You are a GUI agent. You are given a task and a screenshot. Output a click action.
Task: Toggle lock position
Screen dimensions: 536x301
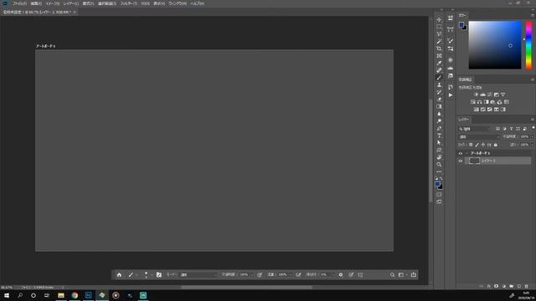[483, 145]
